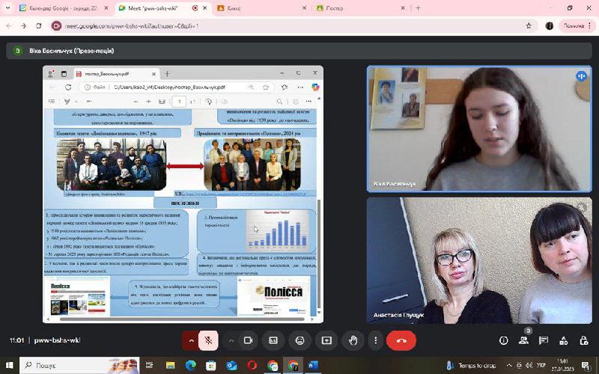Toggle the camera on or off
The width and height of the screenshot is (599, 374).
pos(249,340)
